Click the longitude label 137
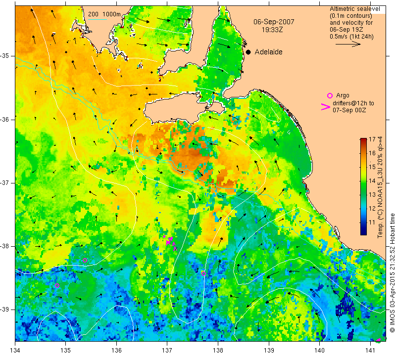The image size is (396, 356). (x=167, y=351)
